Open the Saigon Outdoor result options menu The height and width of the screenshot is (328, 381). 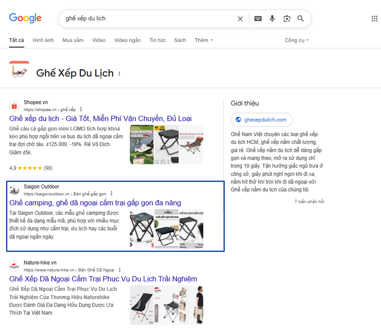pyautogui.click(x=111, y=194)
